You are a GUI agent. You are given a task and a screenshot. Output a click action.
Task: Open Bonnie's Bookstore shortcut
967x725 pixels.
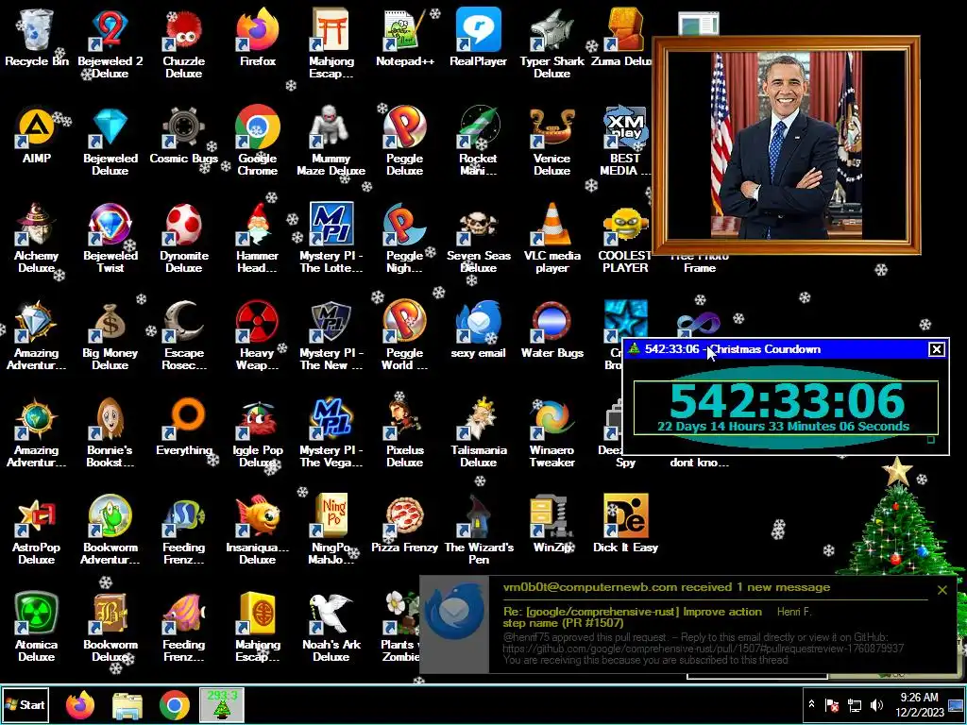[110, 431]
